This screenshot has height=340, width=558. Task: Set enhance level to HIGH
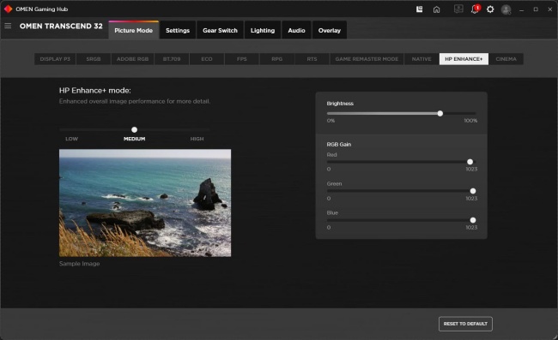[x=197, y=139]
